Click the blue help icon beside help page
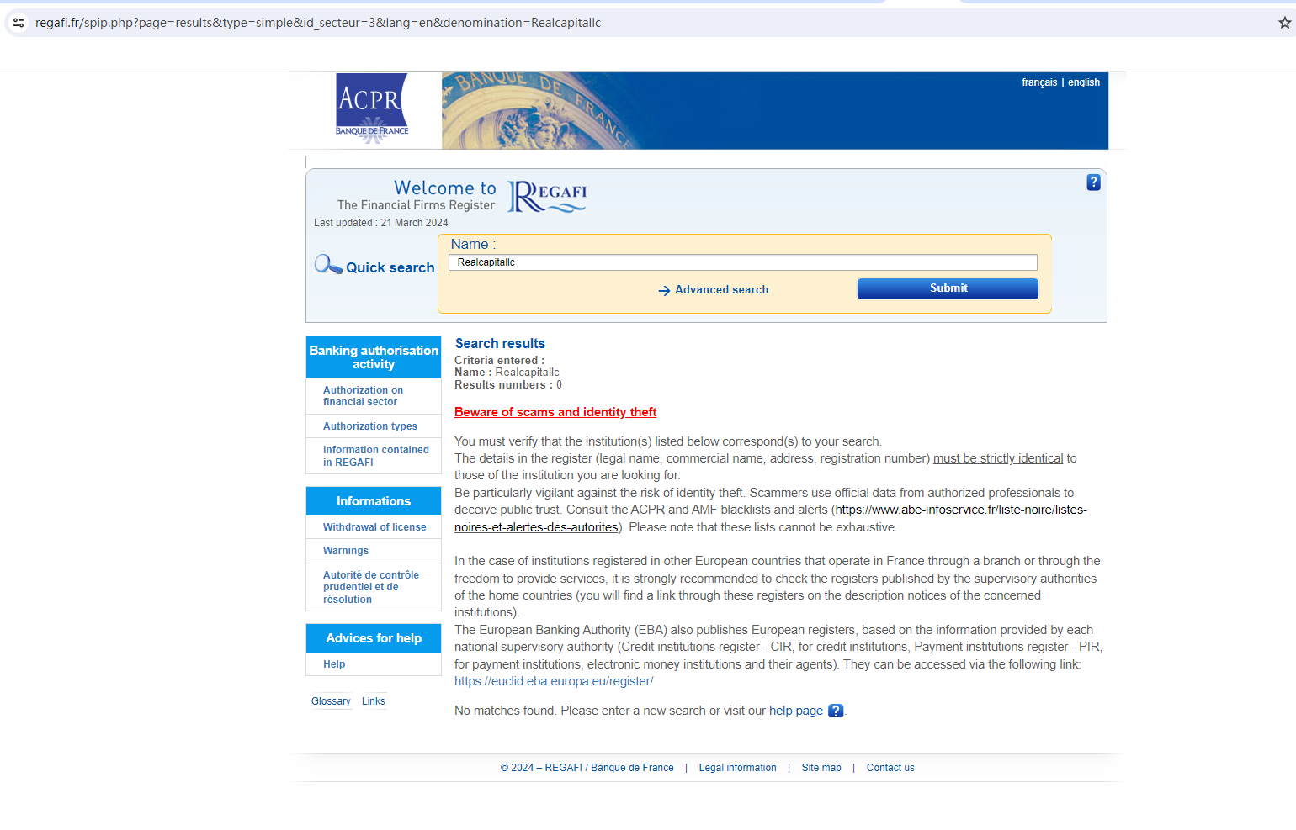 [x=836, y=711]
